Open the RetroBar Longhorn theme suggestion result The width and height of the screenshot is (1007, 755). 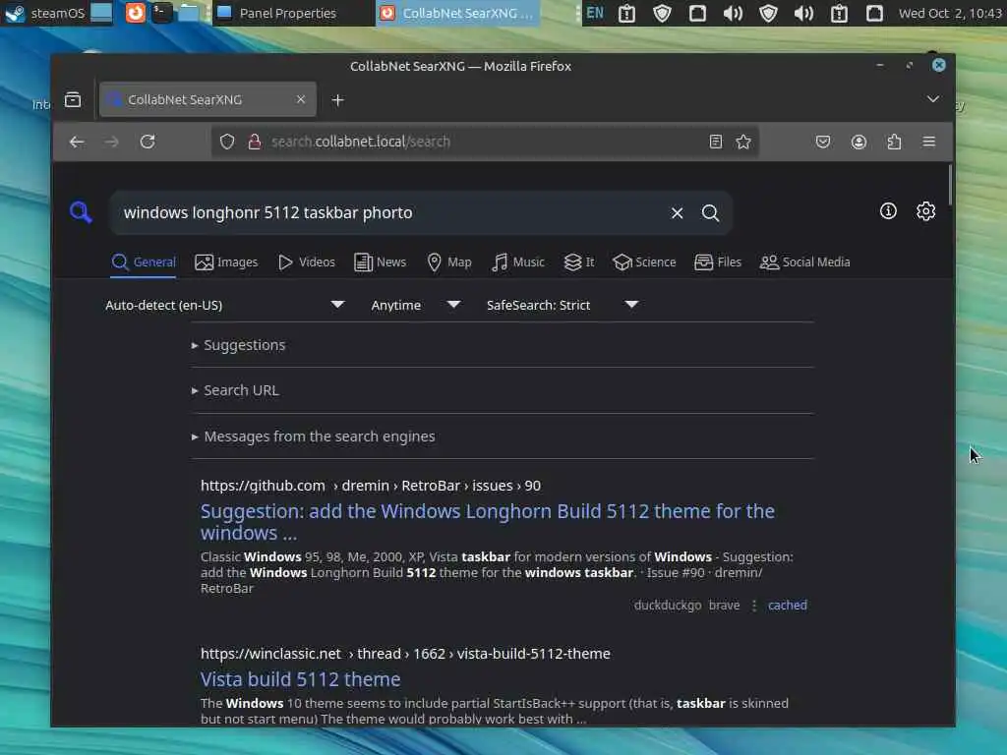pos(488,522)
